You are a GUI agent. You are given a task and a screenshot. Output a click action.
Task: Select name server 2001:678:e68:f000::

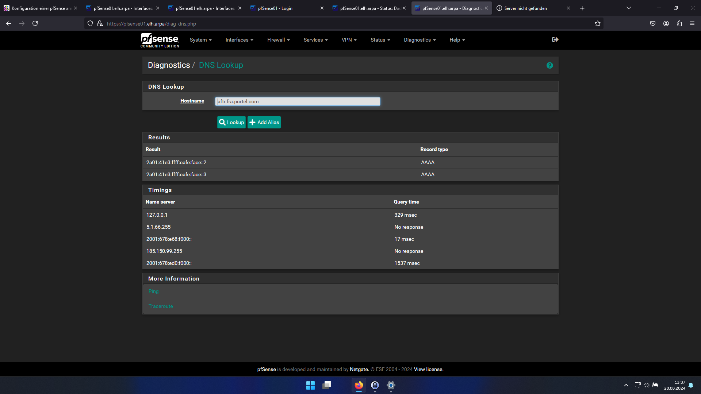pos(169,239)
